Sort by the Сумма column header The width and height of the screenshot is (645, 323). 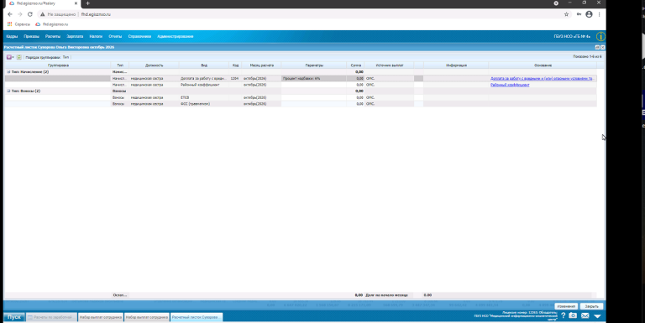356,65
